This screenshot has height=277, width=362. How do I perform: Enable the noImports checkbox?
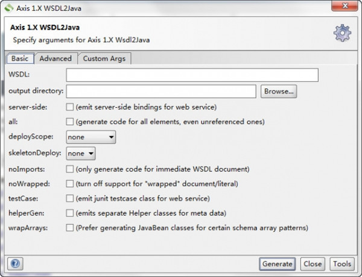(70, 169)
